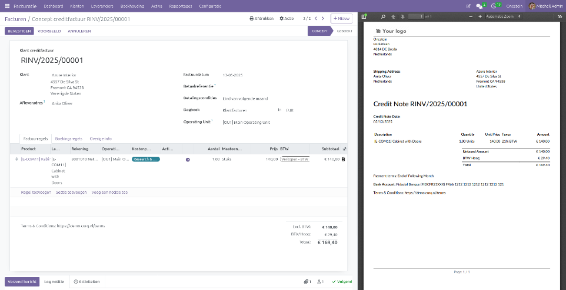Viewport: 566px width, 290px height.
Task: Expand the Actie dropdown menu
Action: (x=287, y=19)
